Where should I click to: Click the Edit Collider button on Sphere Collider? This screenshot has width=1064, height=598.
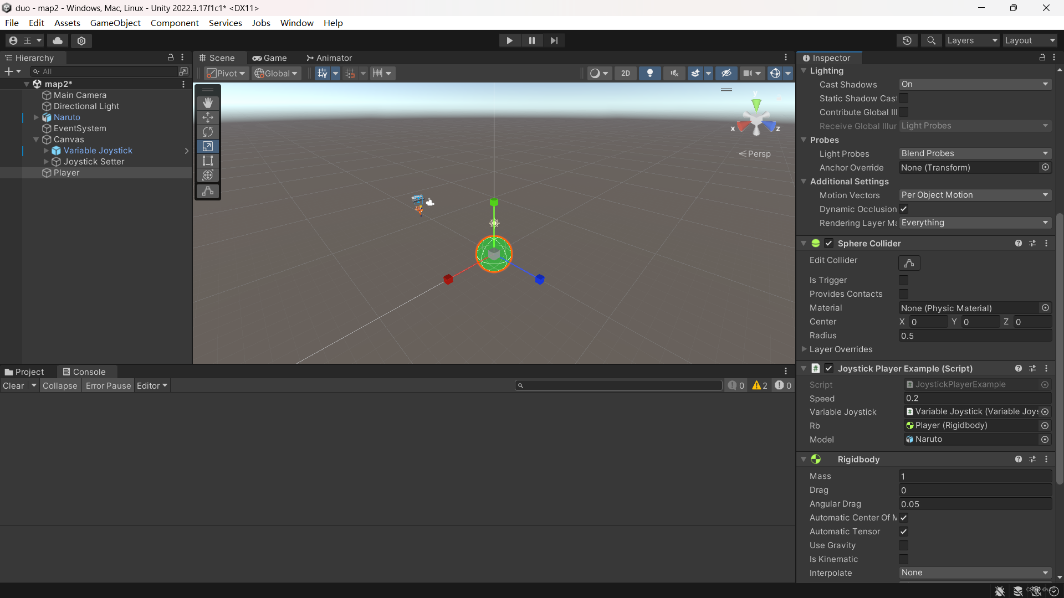point(909,263)
